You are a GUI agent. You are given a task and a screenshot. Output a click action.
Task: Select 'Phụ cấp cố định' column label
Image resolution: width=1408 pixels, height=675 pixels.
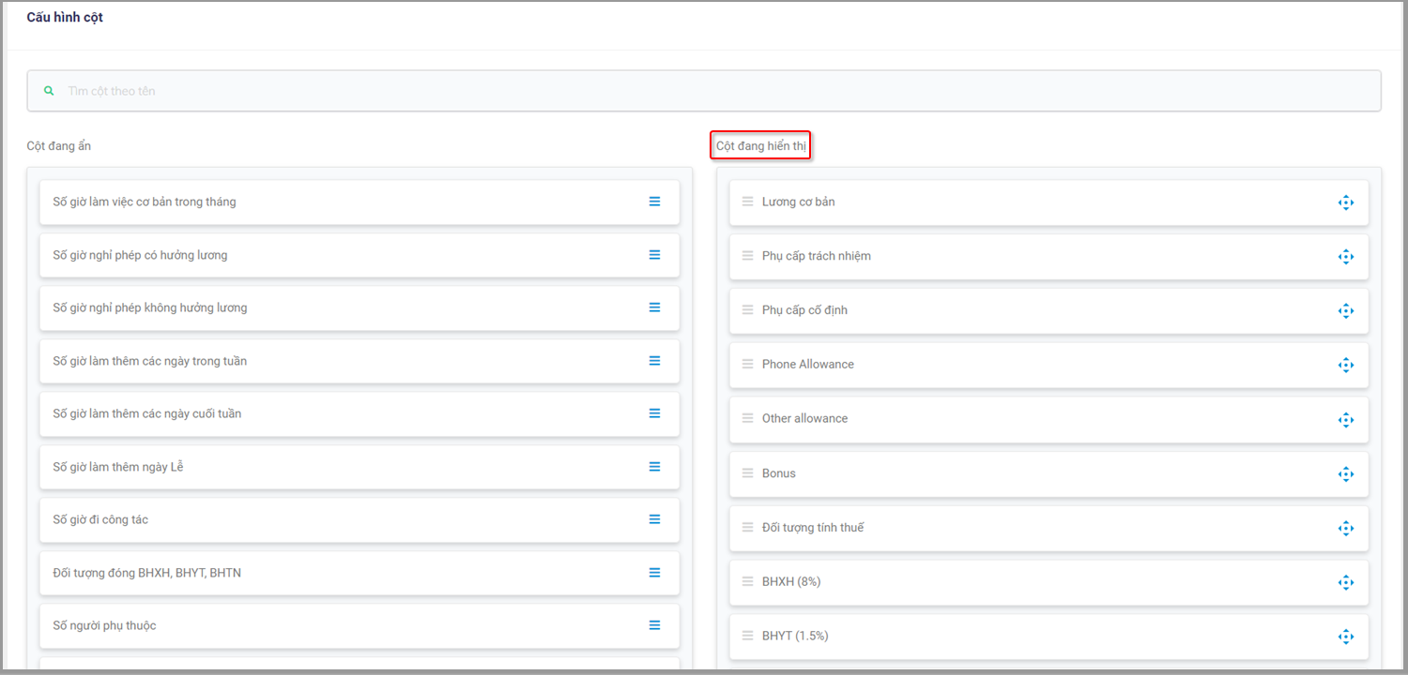(804, 310)
